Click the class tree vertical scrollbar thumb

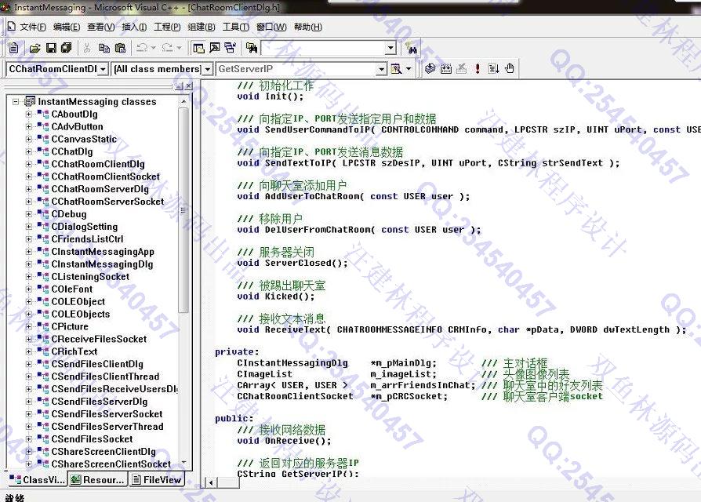[x=183, y=210]
